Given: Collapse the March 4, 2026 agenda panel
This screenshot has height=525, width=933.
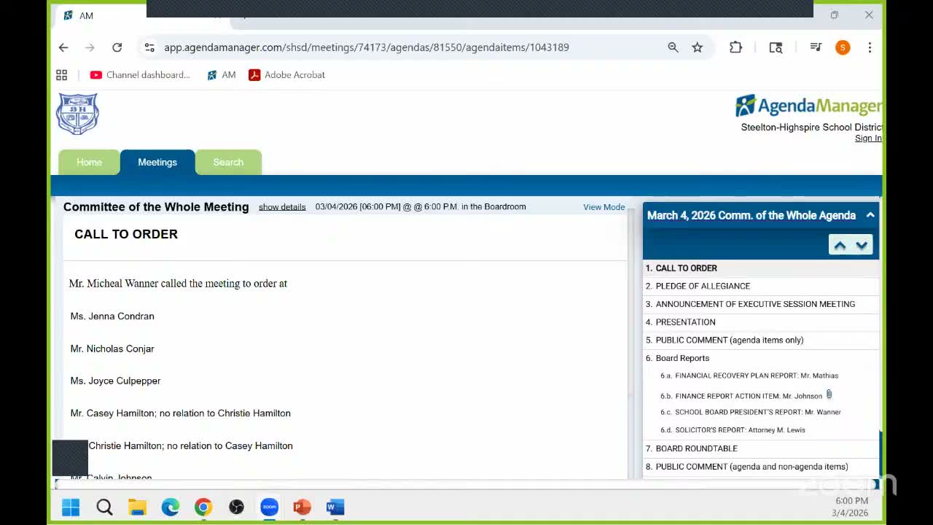Looking at the screenshot, I should [x=870, y=215].
